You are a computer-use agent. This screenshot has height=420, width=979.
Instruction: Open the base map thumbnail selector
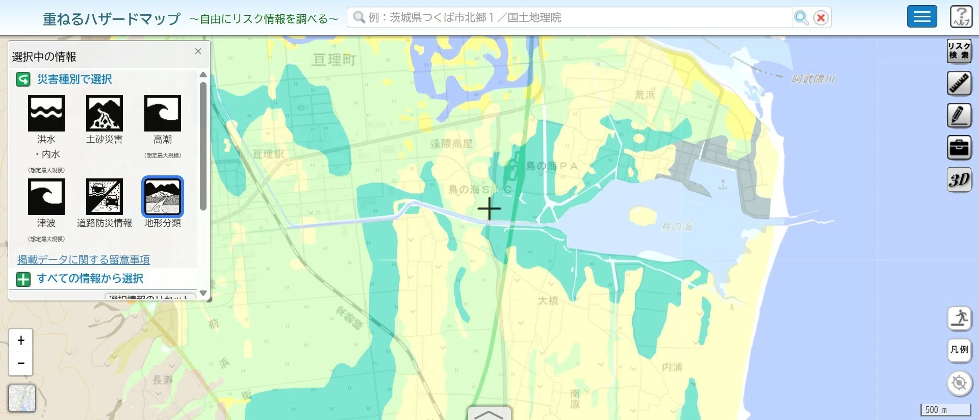pos(22,398)
